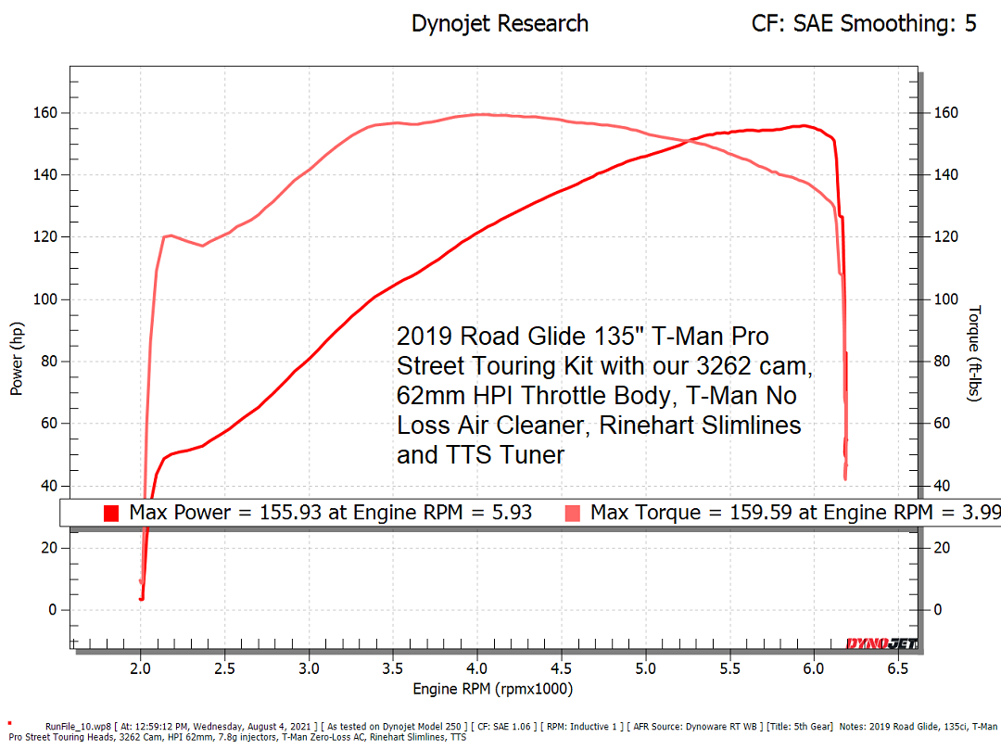Click the 'CF: SAE Smoothing: 5' label
Viewport: 1001px width, 750px height.
click(x=864, y=23)
